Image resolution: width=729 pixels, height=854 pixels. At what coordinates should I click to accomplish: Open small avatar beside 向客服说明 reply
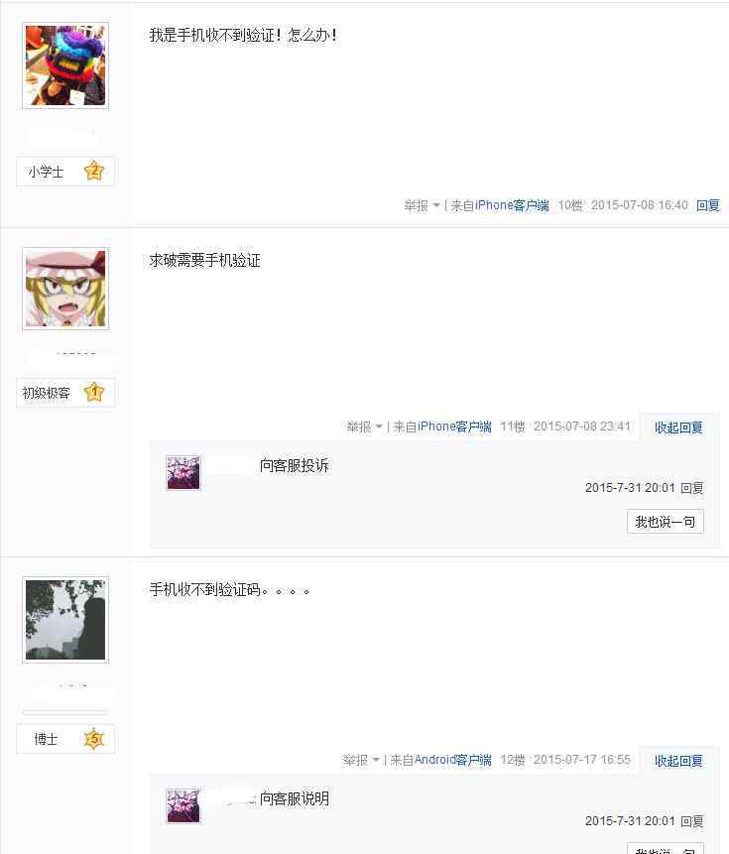[182, 806]
